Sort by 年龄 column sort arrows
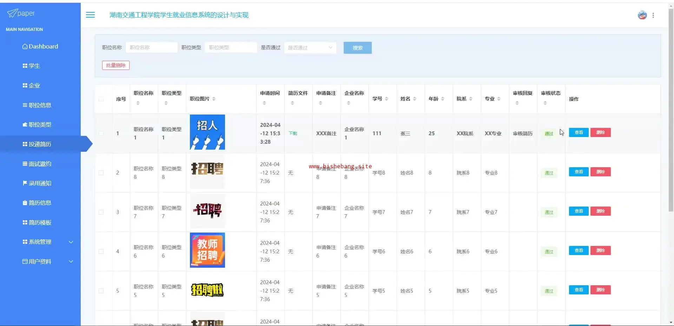Screen dimensions: 674x326 click(x=443, y=99)
